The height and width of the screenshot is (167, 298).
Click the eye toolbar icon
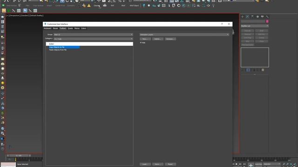tap(209, 6)
